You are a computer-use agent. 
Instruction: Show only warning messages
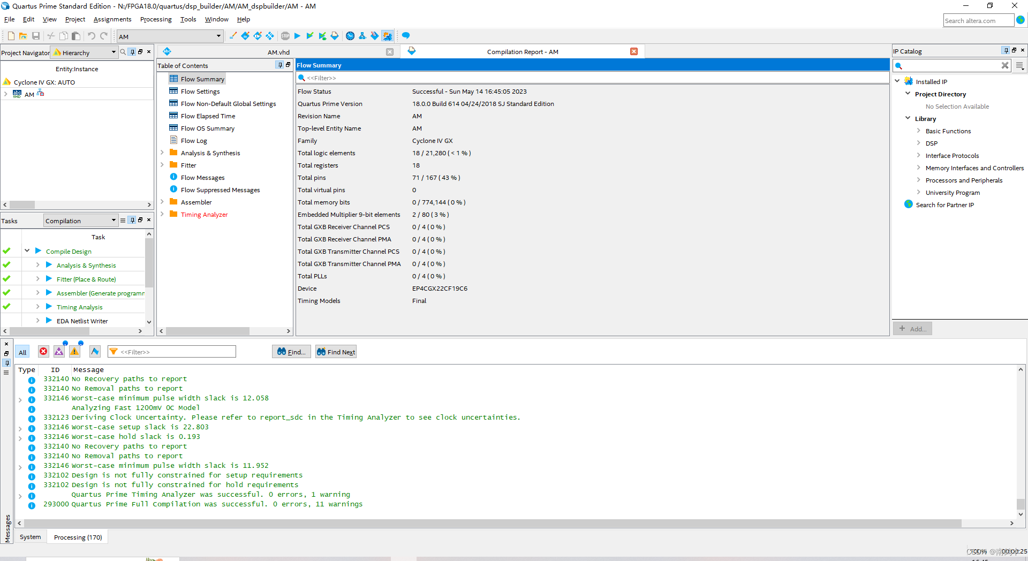point(74,352)
